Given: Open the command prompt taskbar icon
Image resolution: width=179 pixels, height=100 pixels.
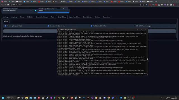Looking at the screenshot, I should 129,98.
